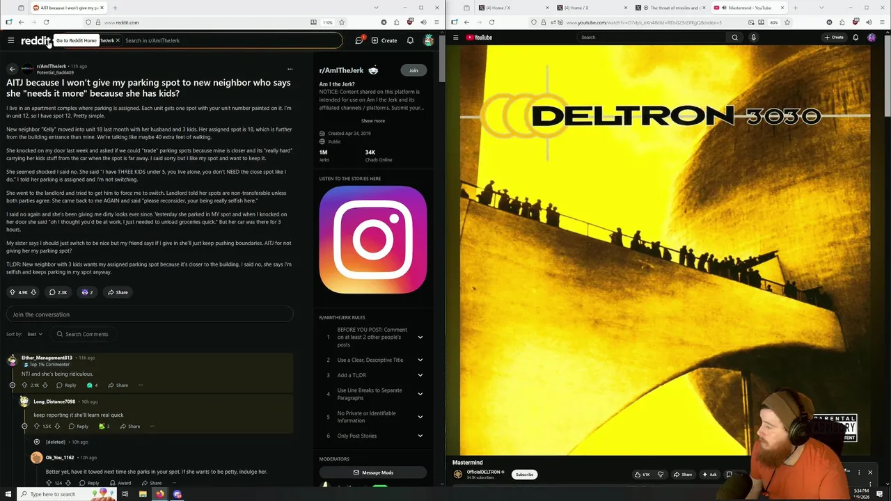Open the YouTube guide hamburger menu
The height and width of the screenshot is (501, 891).
[x=455, y=38]
